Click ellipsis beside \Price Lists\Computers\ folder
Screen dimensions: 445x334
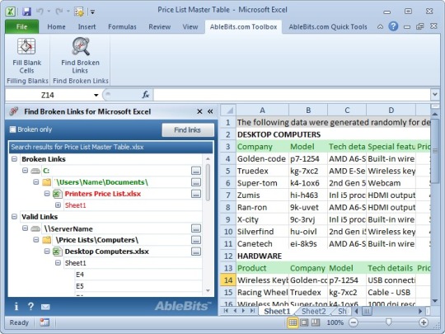click(196, 240)
